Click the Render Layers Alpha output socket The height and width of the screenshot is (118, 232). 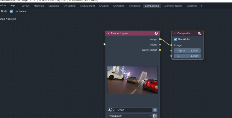coord(160,45)
